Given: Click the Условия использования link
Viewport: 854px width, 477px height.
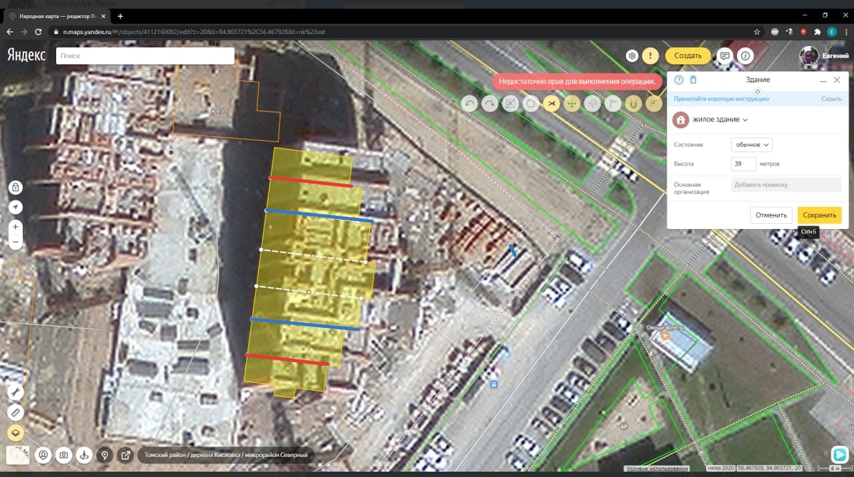Looking at the screenshot, I should click(x=656, y=468).
